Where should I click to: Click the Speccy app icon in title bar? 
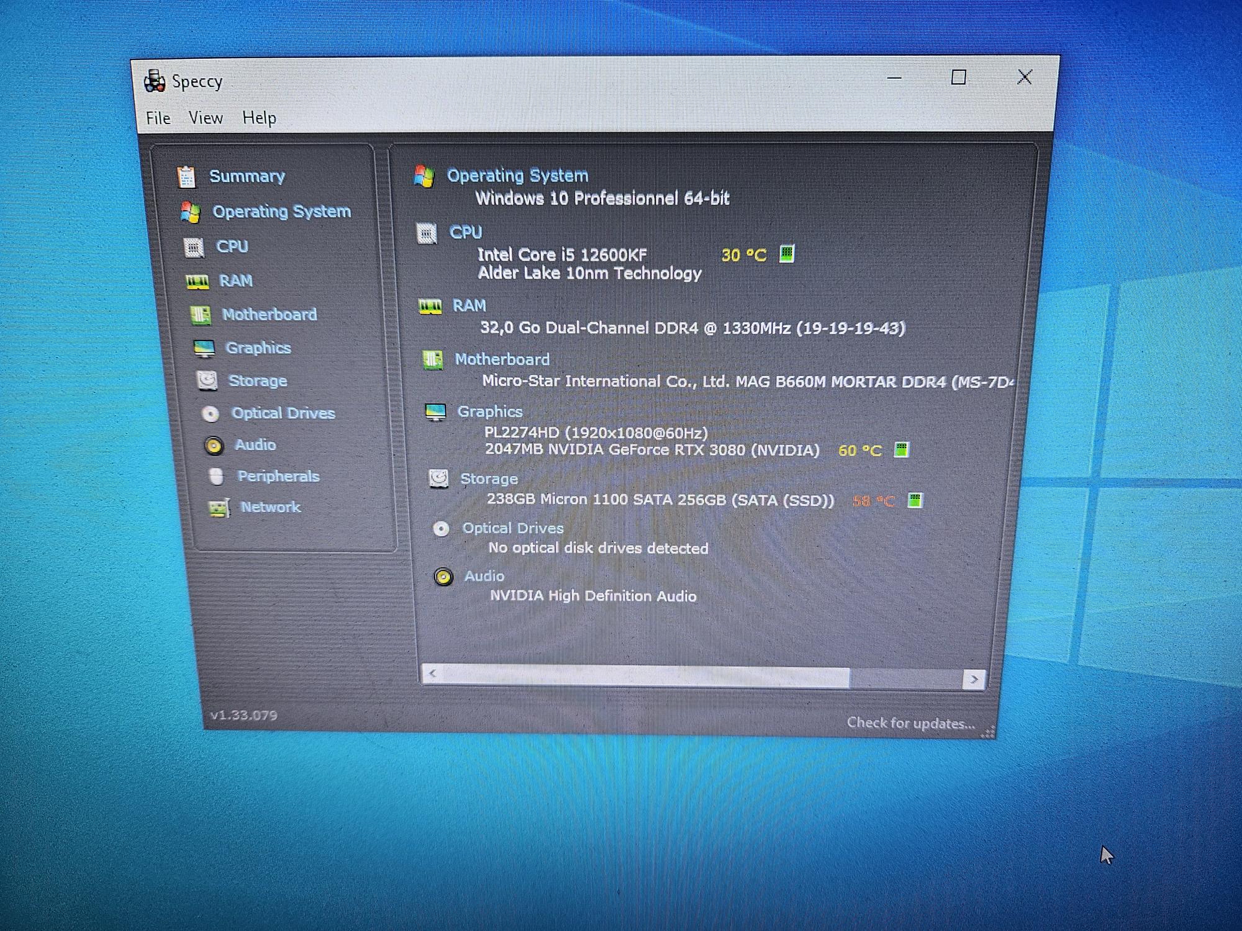click(155, 81)
